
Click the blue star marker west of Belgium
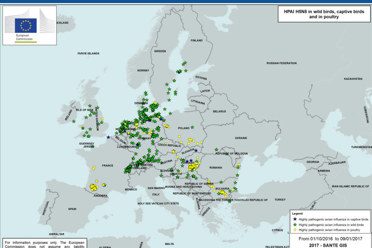coord(108,137)
